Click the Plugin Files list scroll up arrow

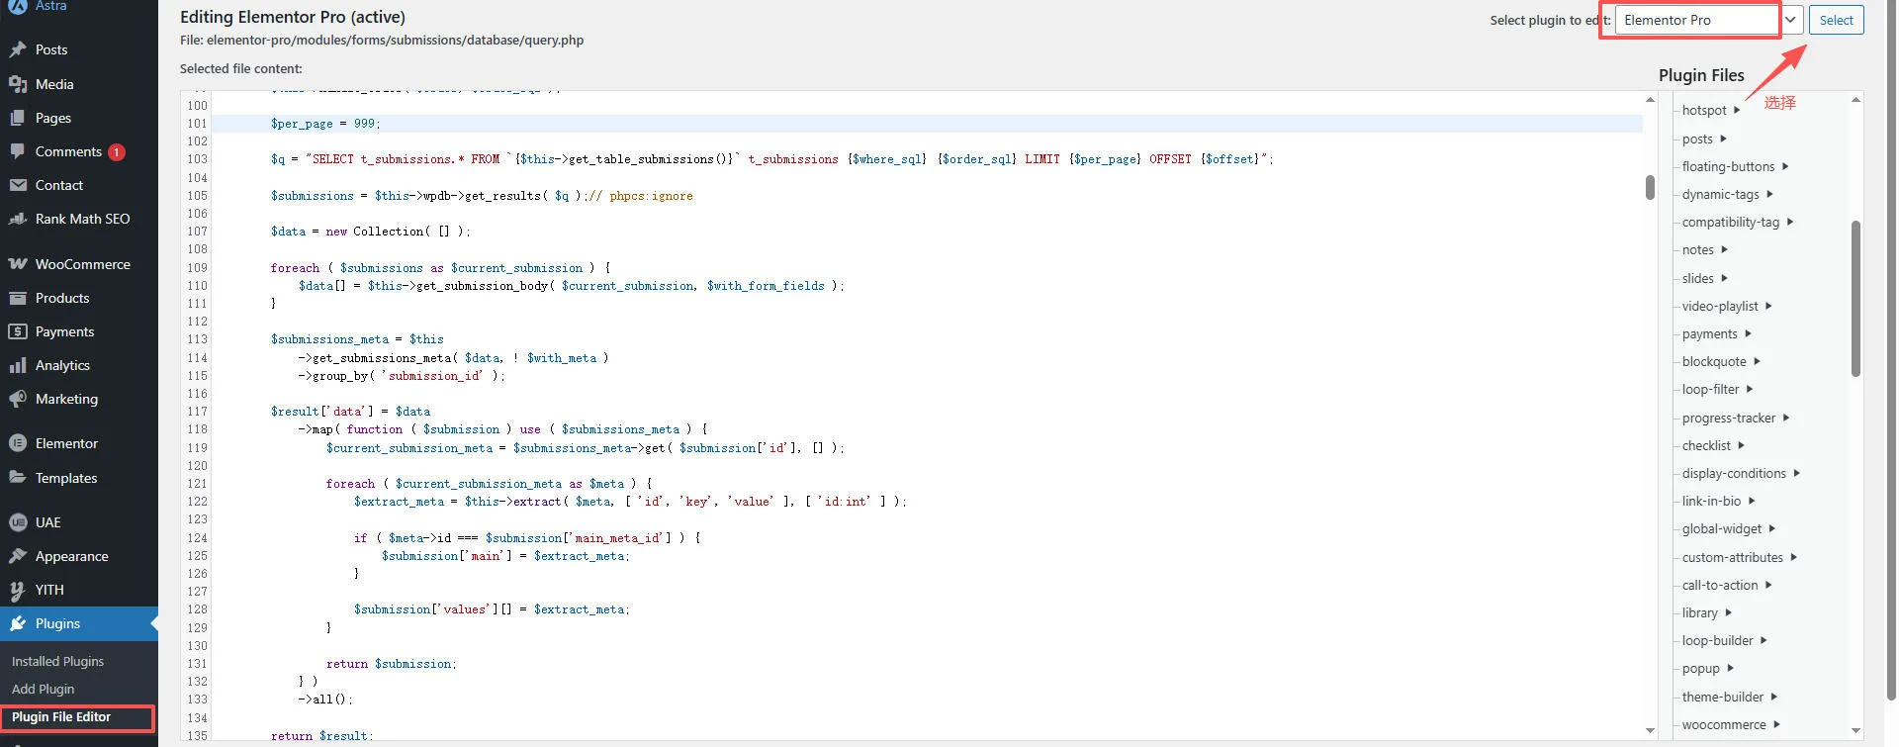click(1855, 100)
